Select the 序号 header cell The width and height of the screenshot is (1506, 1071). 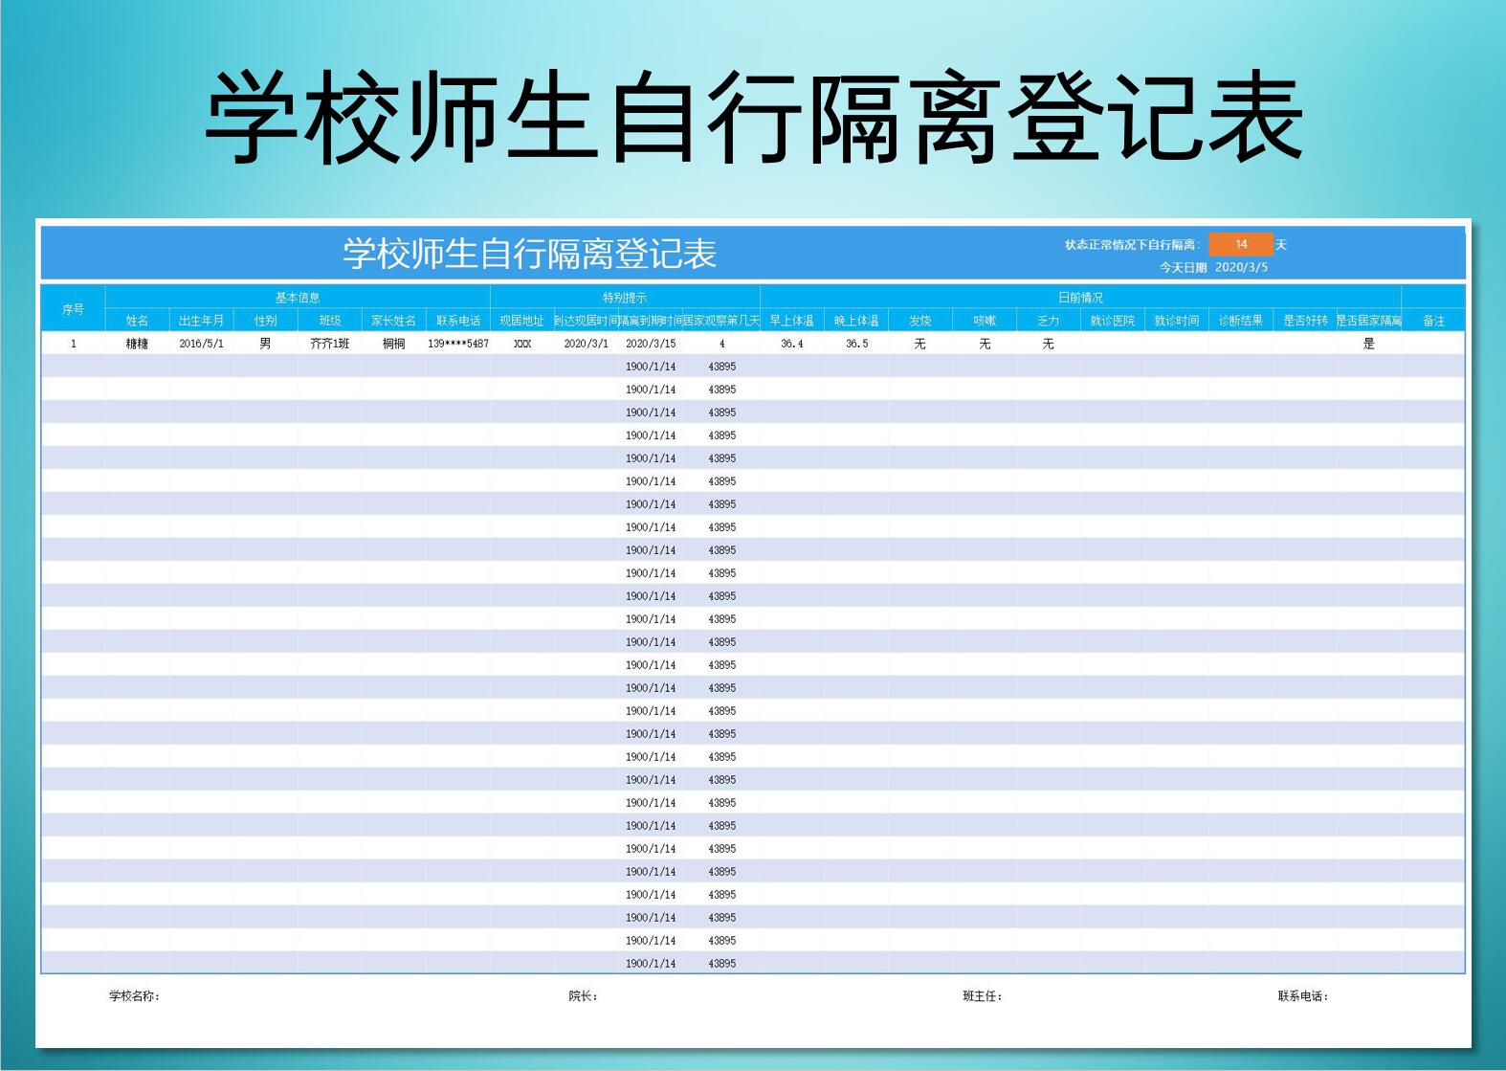click(x=73, y=308)
